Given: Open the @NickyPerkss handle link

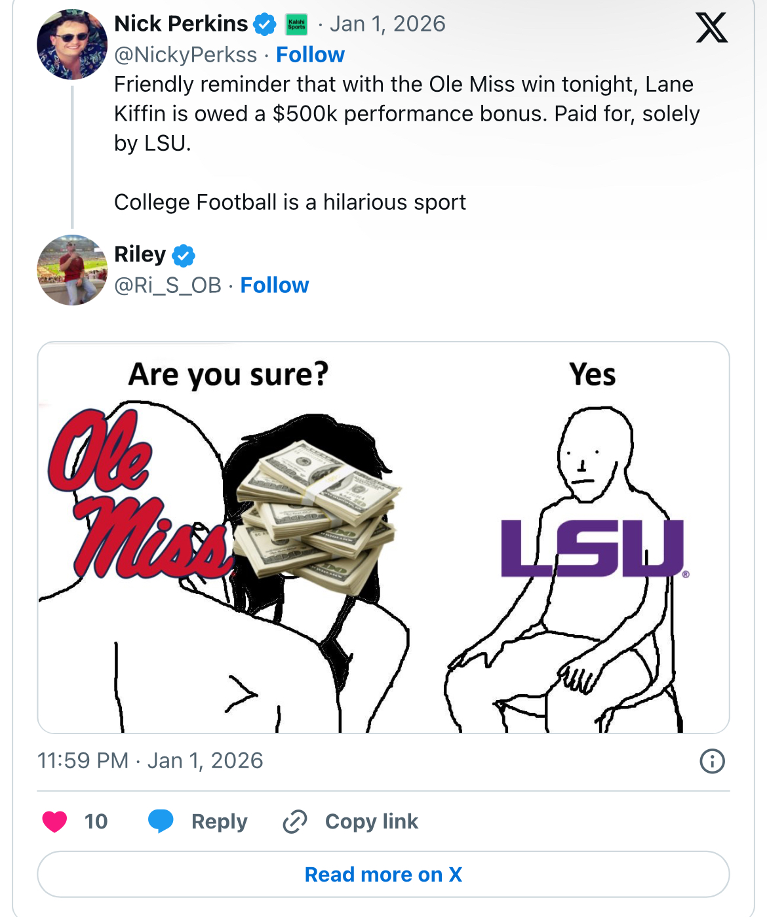Looking at the screenshot, I should click(186, 54).
